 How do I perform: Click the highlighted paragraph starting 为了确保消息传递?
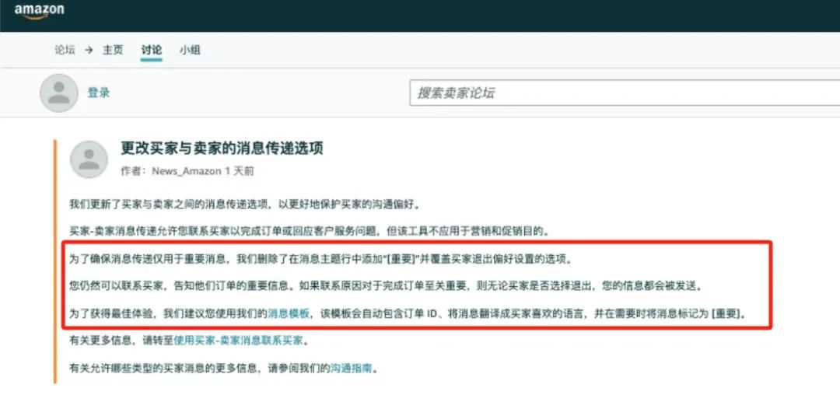coord(321,260)
